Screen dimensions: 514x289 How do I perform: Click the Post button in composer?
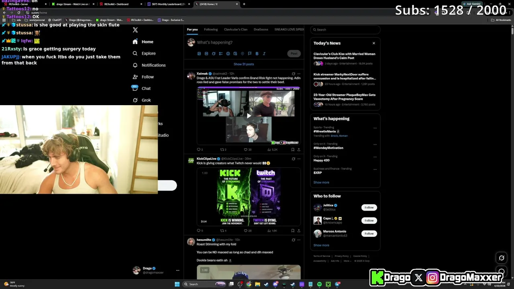[x=294, y=53]
